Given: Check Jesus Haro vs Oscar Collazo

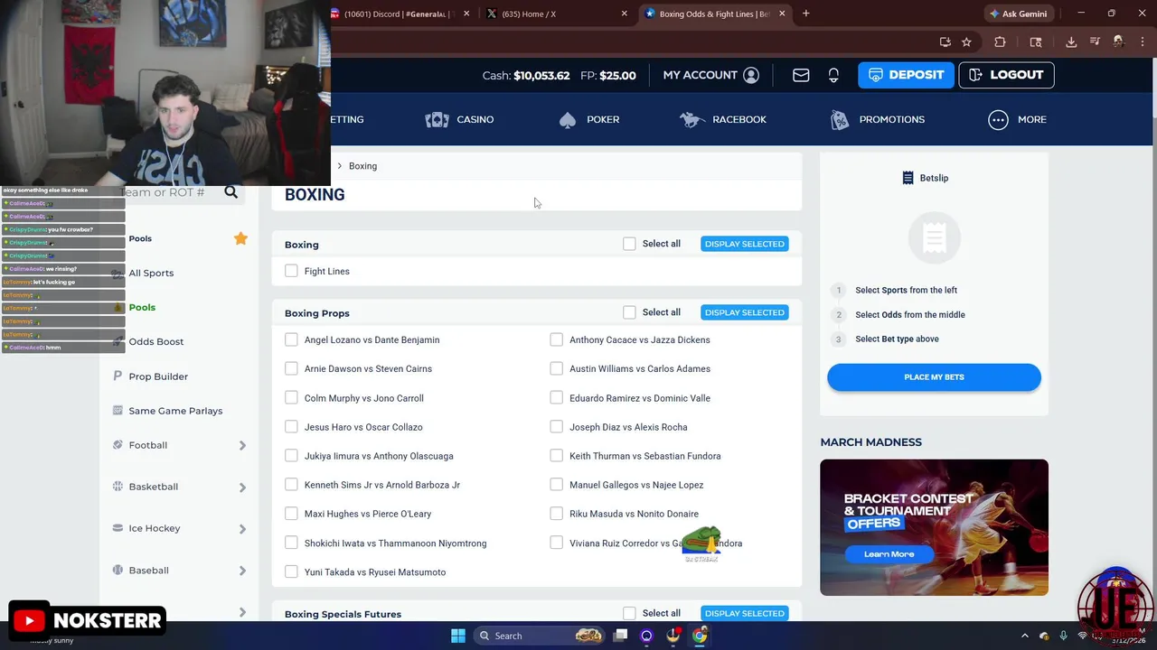Looking at the screenshot, I should (x=291, y=427).
